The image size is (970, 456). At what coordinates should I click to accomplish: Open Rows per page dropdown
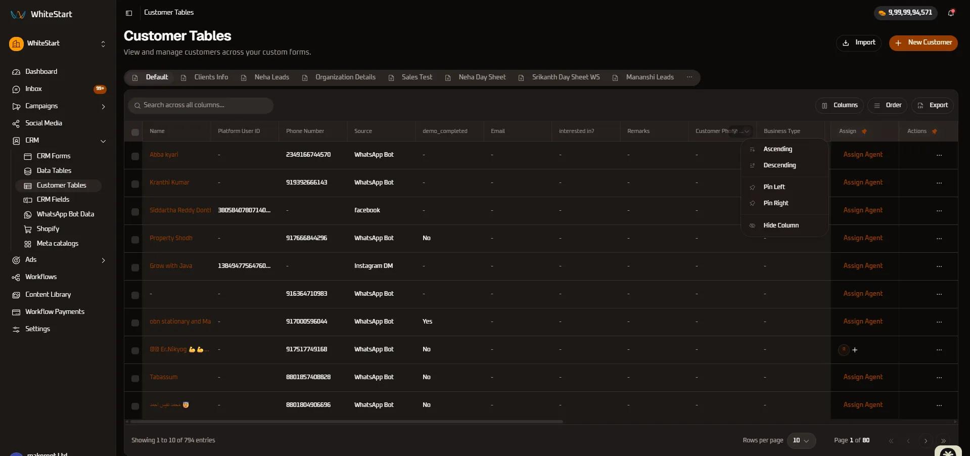801,441
